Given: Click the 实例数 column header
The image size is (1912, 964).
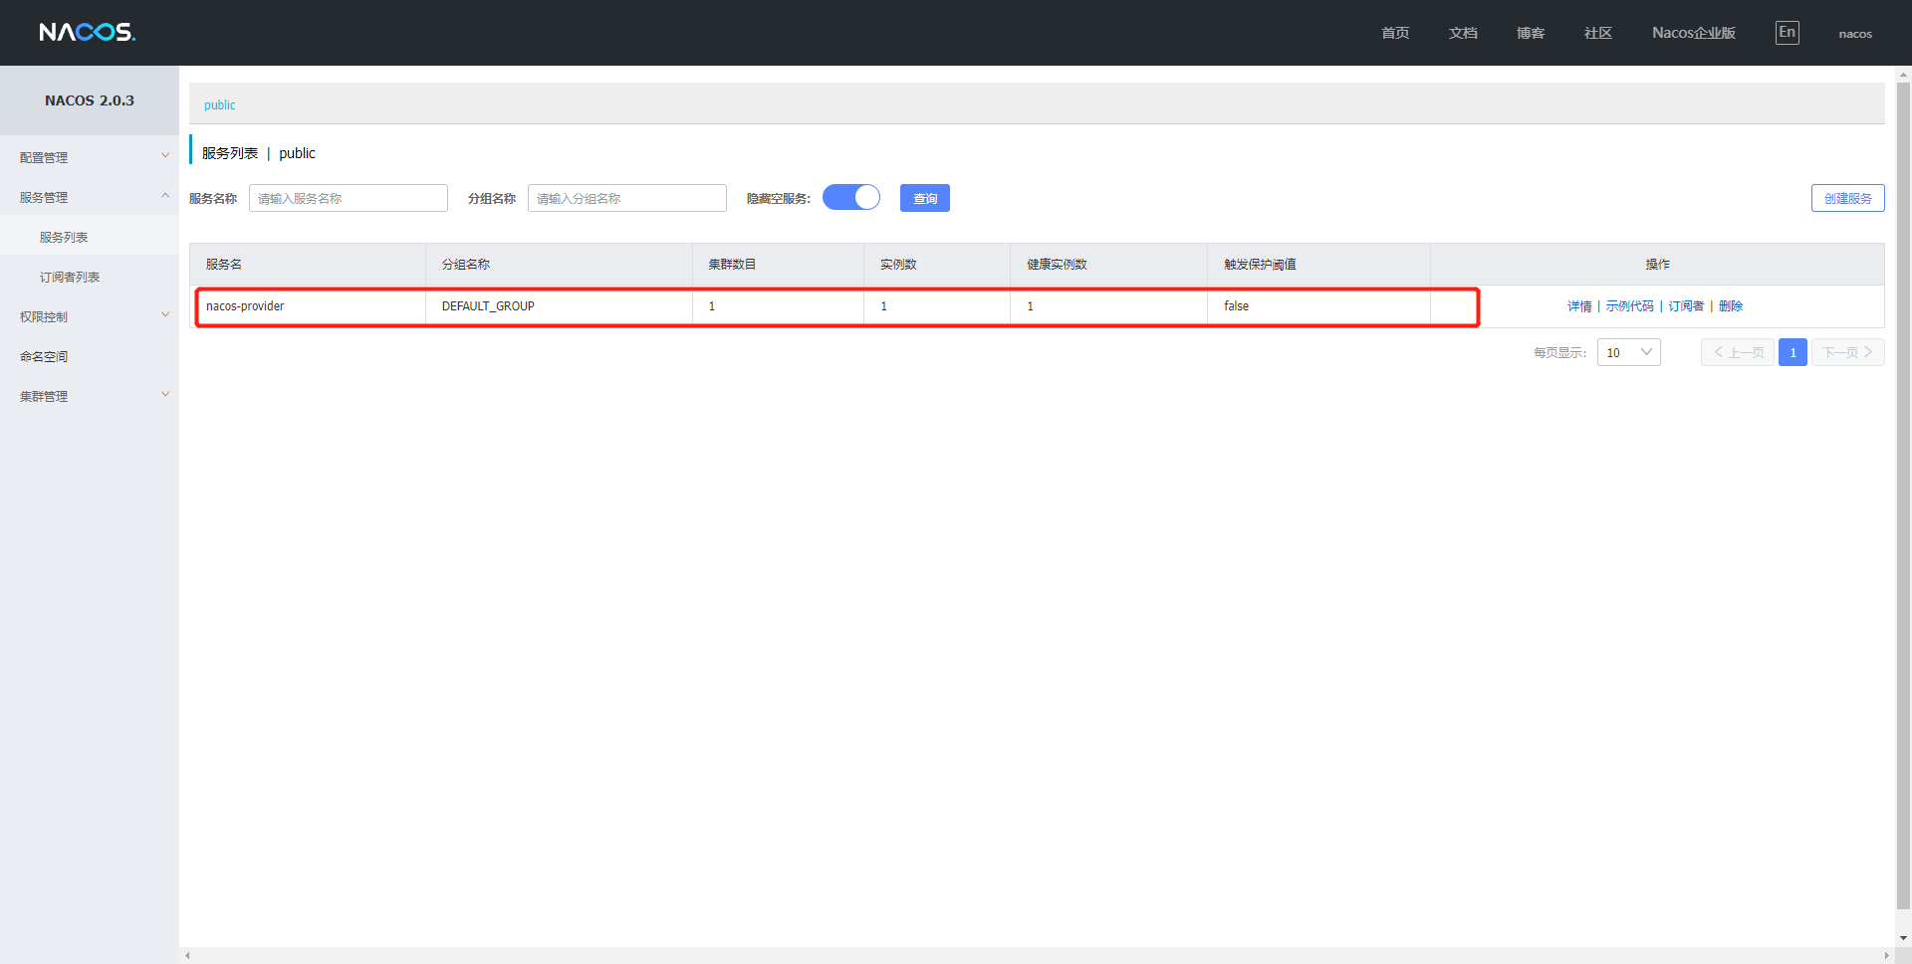Looking at the screenshot, I should [937, 265].
